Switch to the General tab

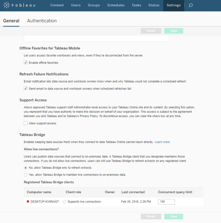click(x=11, y=21)
